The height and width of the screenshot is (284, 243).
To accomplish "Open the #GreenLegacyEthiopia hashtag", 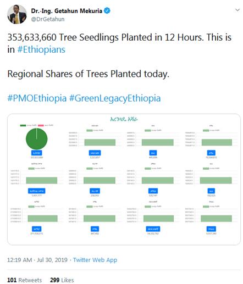I will point(115,98).
